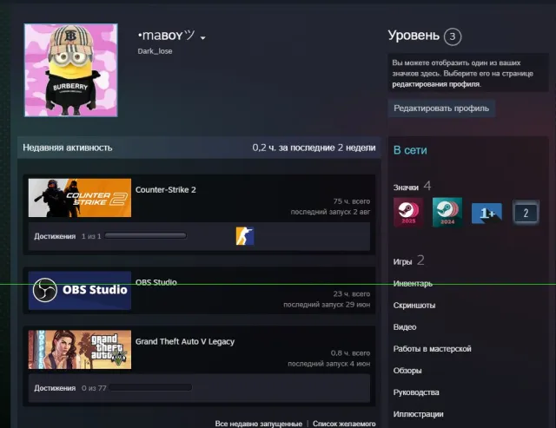Click the 'последний запуск 2 авг' text
556x428 pixels.
330,212
